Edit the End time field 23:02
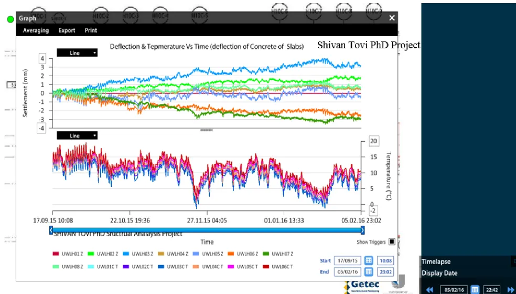This screenshot has height=294, width=516. (385, 272)
